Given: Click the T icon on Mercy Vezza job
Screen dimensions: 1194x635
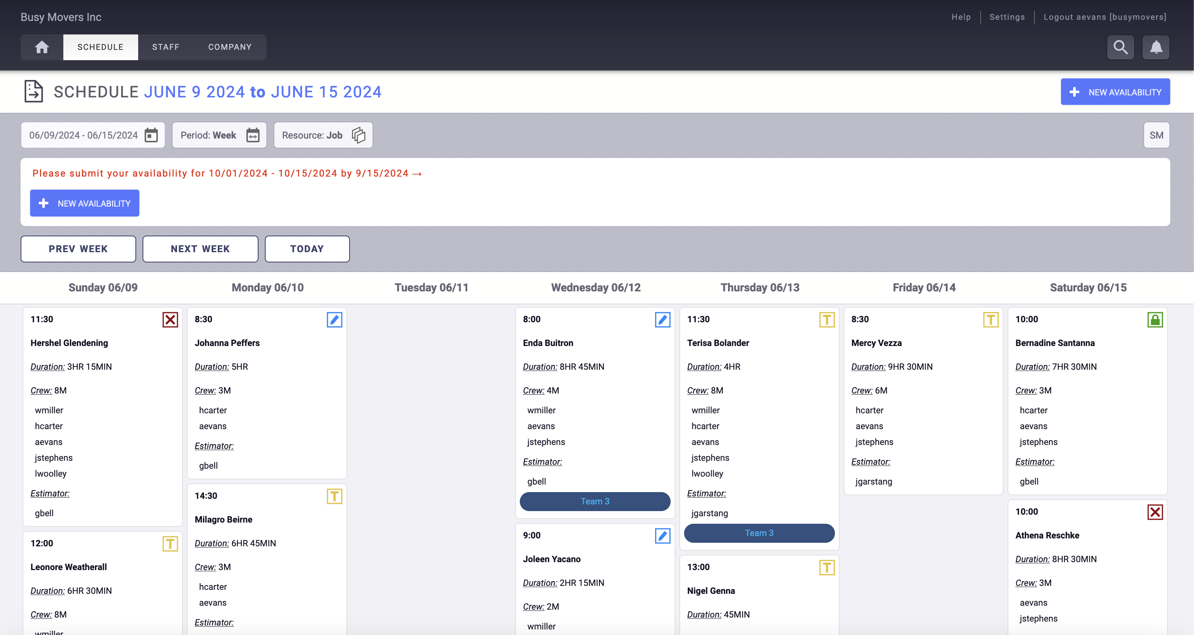Looking at the screenshot, I should [x=991, y=319].
